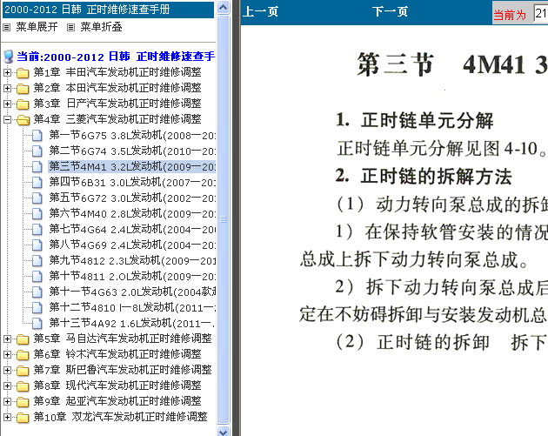Go to next page with 下一页
Viewport: 548px width, 436px height.
tap(390, 12)
